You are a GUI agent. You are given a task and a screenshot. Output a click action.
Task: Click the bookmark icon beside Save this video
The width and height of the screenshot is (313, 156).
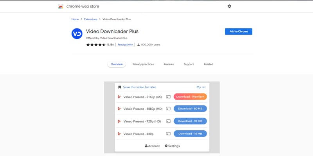(x=120, y=87)
